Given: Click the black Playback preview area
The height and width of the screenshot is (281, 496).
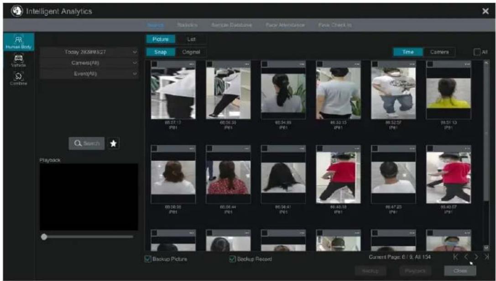Looking at the screenshot, I should click(89, 197).
